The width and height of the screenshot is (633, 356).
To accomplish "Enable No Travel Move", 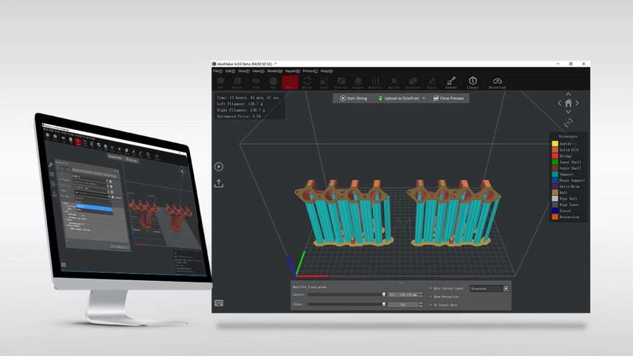I will (430, 304).
